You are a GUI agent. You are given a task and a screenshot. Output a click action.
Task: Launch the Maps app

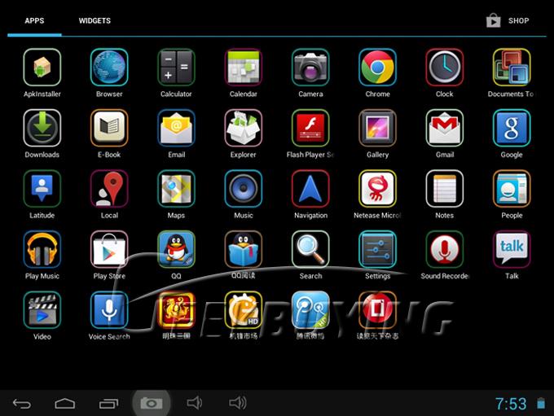pos(176,189)
